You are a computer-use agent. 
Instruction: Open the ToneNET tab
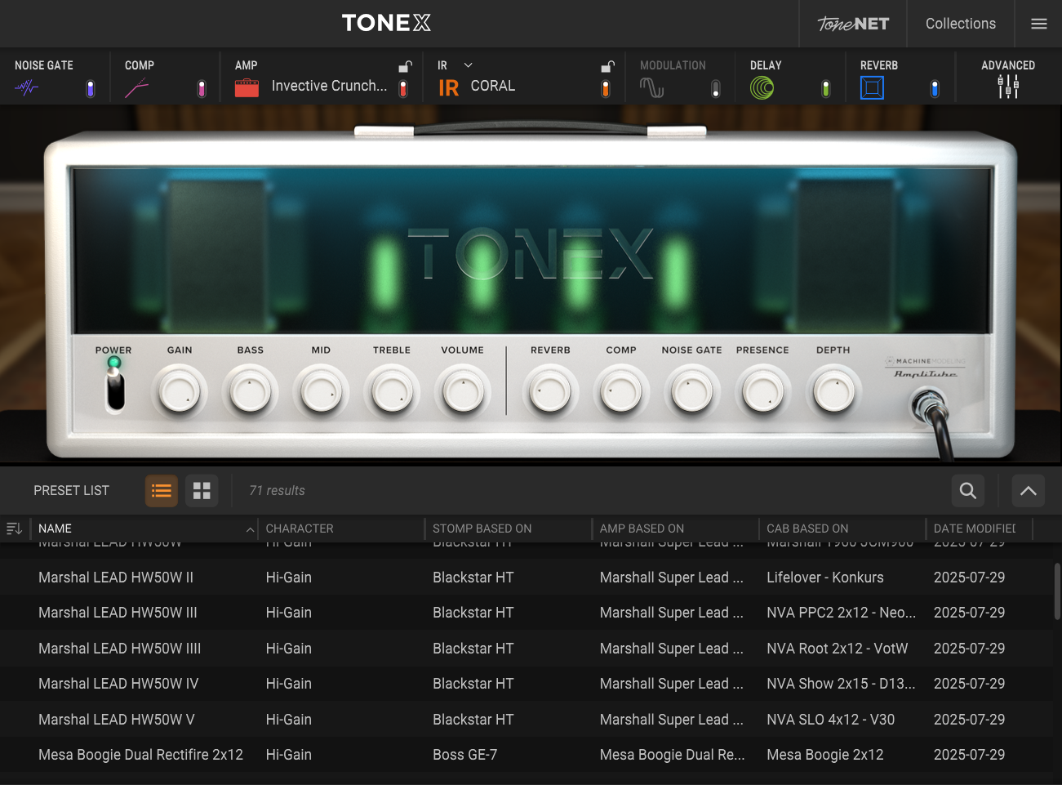point(853,24)
